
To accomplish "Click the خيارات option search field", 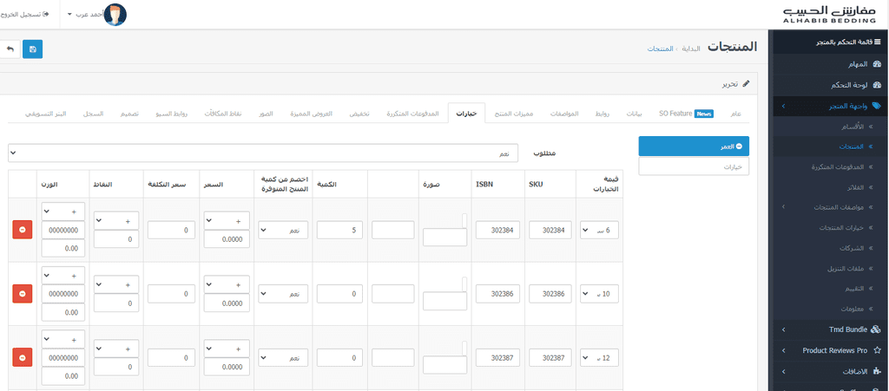I will 694,166.
